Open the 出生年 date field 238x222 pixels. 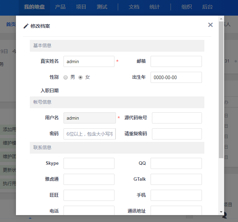[x=176, y=77]
